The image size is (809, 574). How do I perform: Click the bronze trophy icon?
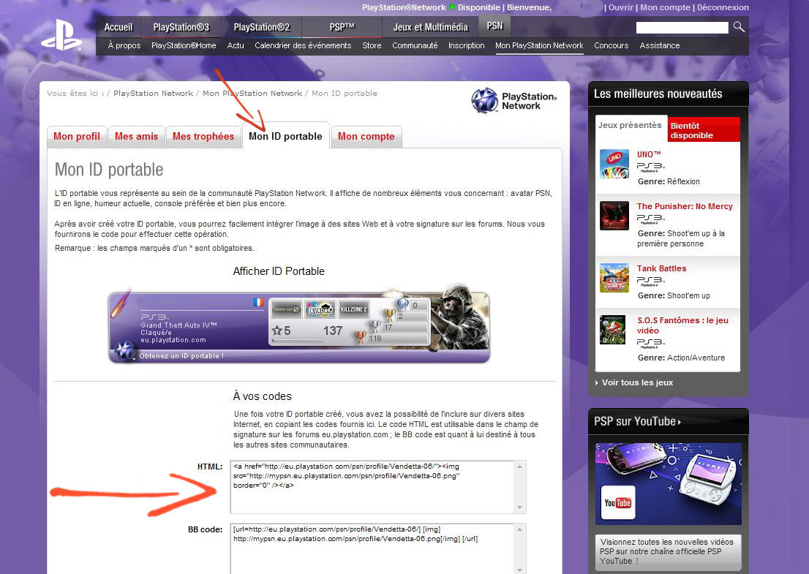[x=360, y=337]
